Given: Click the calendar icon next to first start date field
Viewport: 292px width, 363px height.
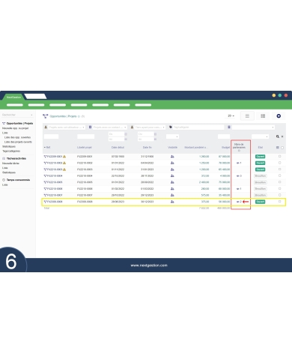Looking at the screenshot, I should click(126, 134).
